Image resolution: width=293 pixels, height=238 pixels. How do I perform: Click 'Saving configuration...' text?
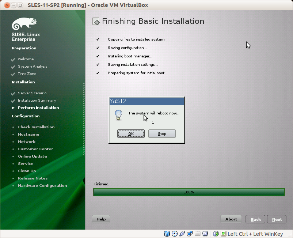tap(127, 48)
